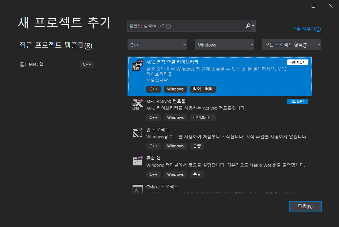
Task: Click the CMake 프로젝트 template icon
Action: click(x=138, y=189)
